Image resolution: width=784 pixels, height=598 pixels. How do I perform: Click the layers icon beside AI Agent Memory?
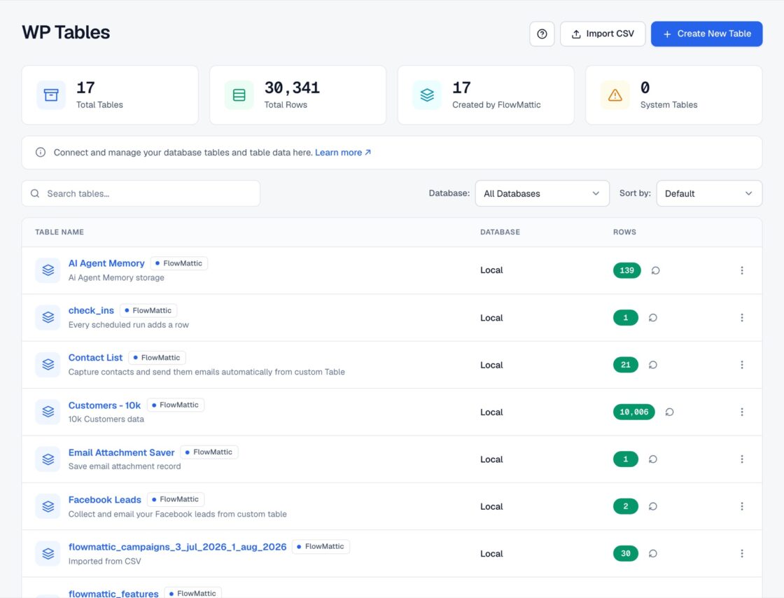[x=48, y=270]
